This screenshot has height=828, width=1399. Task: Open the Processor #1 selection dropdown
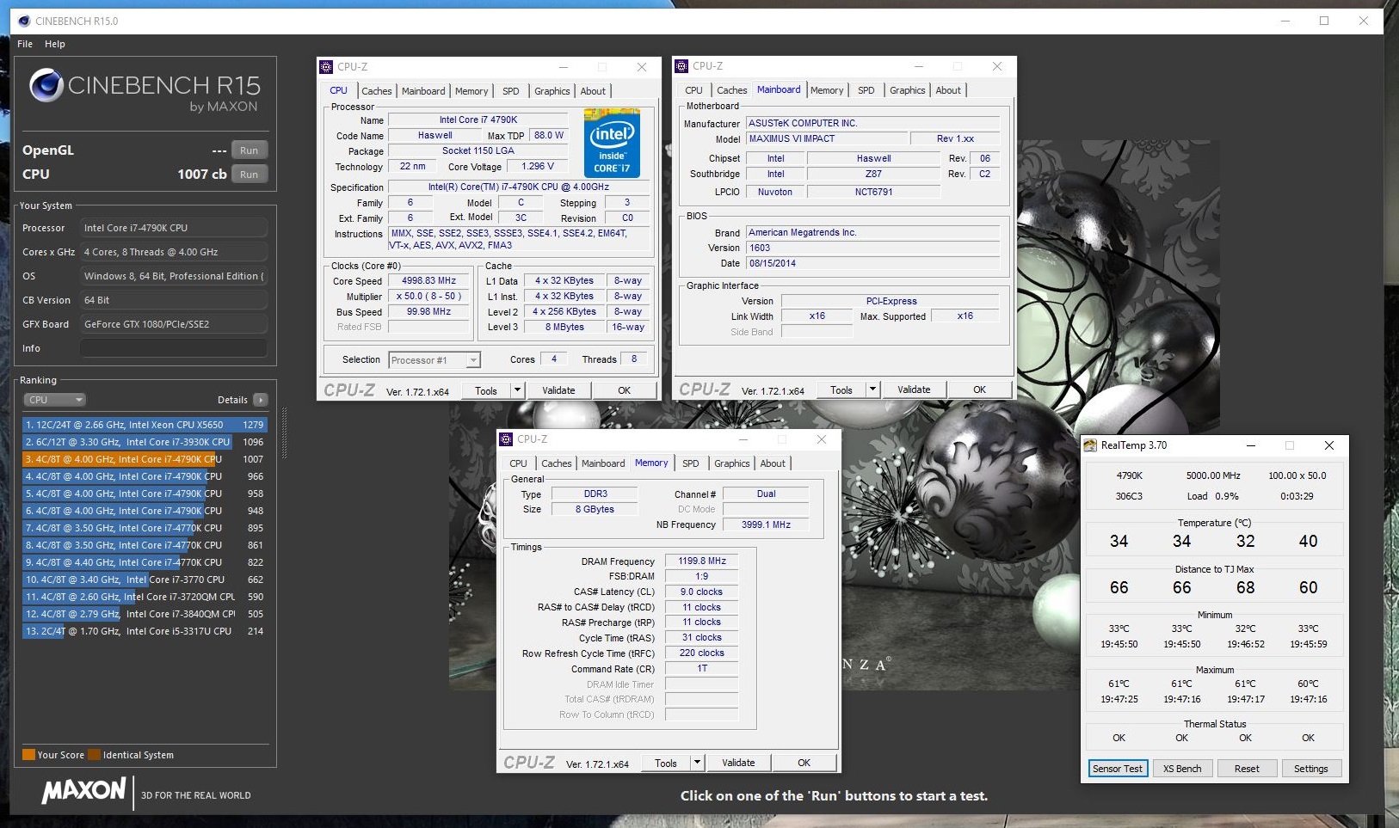[434, 360]
